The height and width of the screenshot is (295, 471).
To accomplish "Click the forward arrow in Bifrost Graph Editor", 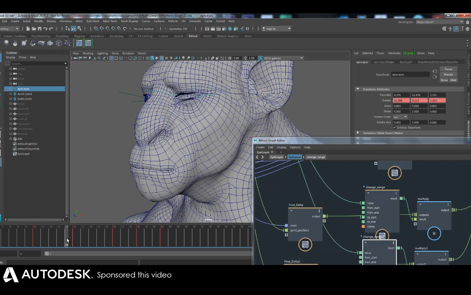I will (x=263, y=157).
